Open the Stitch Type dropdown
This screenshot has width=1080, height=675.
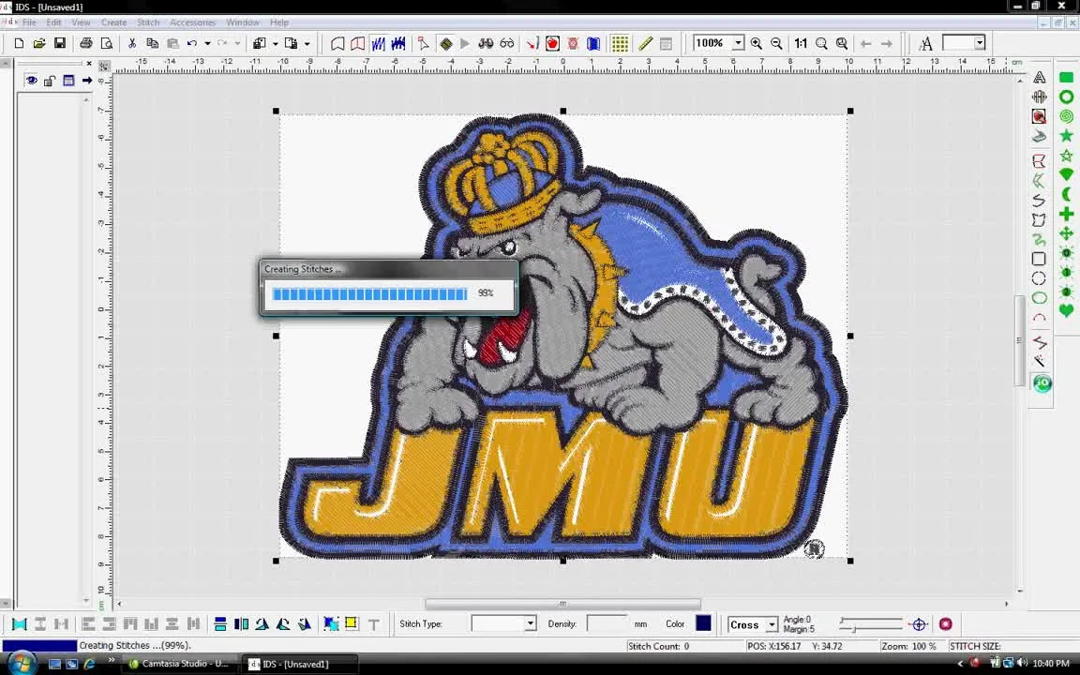[x=530, y=624]
